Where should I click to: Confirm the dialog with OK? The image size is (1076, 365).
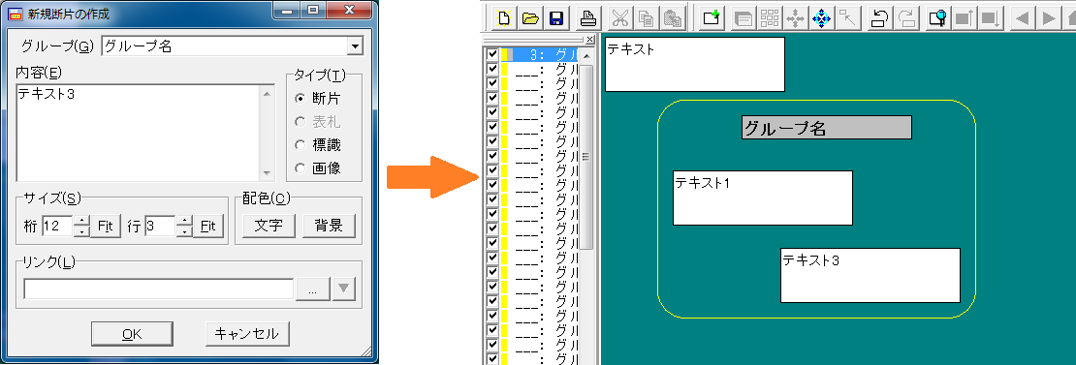tap(132, 334)
